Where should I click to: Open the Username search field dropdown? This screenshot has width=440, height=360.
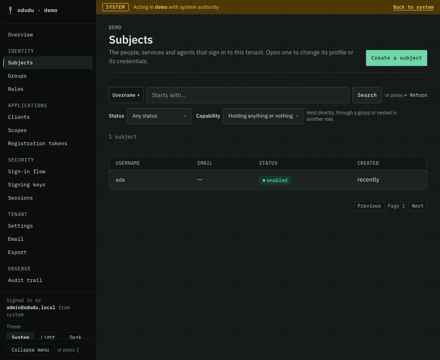(126, 95)
